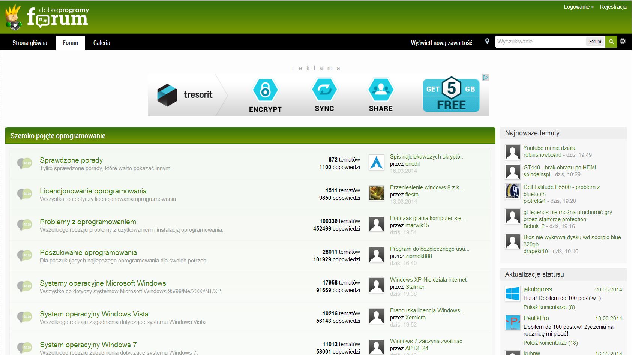Click the Windows 7 forum bubble icon
The image size is (632, 355).
point(24,348)
